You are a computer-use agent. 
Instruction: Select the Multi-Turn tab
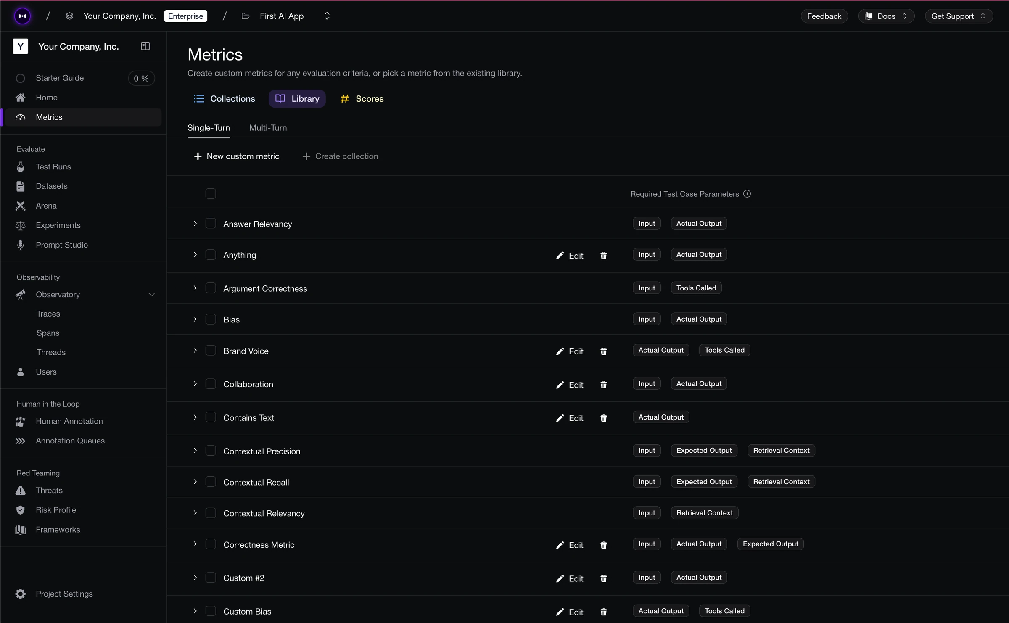pyautogui.click(x=268, y=128)
